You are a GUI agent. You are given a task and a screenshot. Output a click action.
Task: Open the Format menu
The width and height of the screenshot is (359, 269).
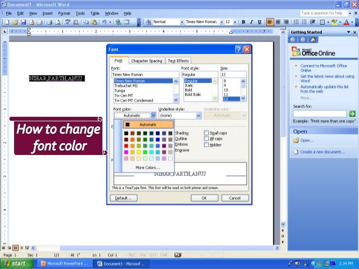[x=64, y=13]
